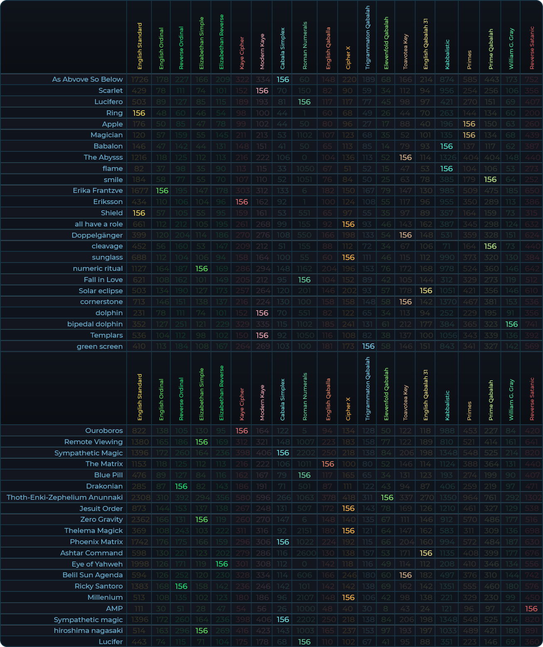Click the 'numeric ritual' row label
Screen dimensions: 543x647
pyautogui.click(x=98, y=268)
